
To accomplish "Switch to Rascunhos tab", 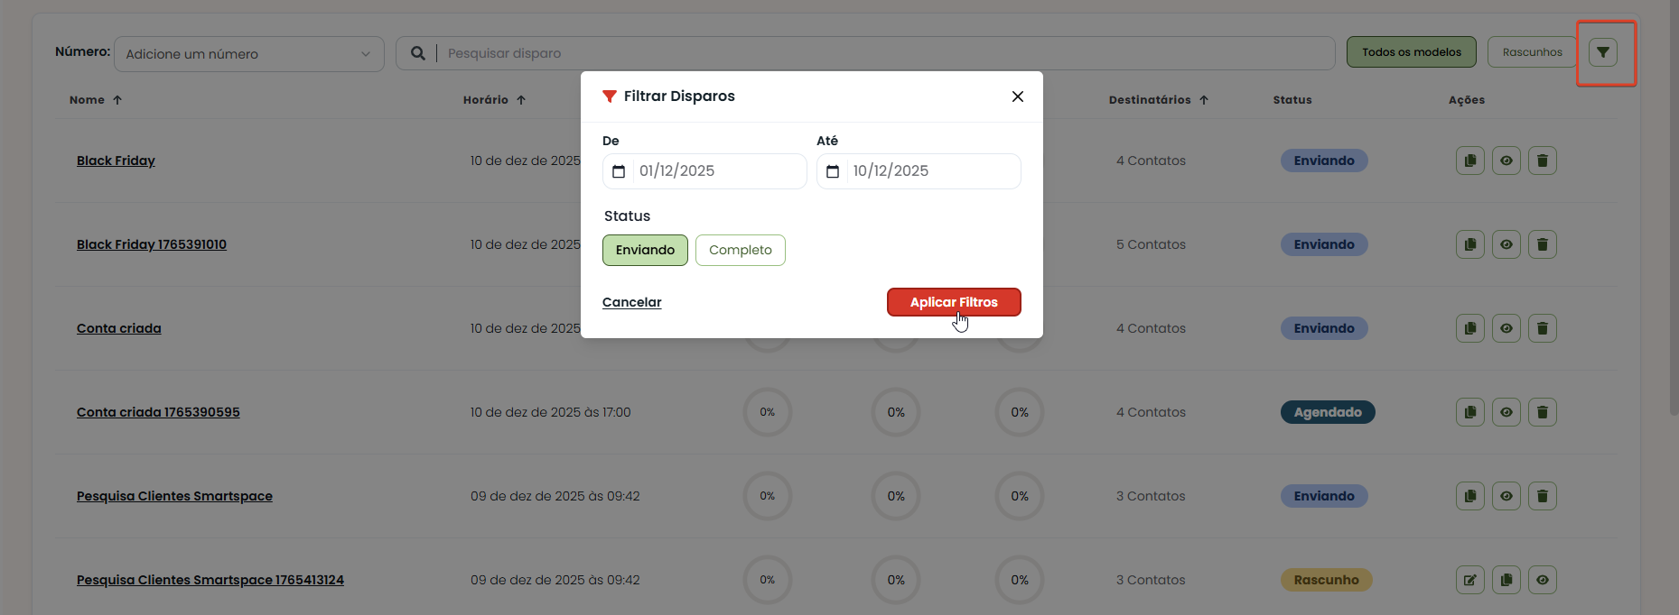I will point(1532,52).
